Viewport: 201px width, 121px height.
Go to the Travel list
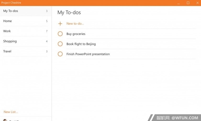click(26, 51)
